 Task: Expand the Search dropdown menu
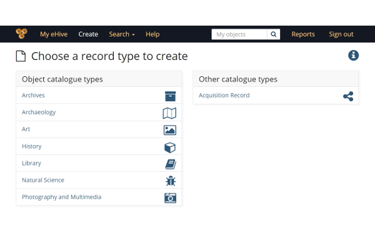122,34
